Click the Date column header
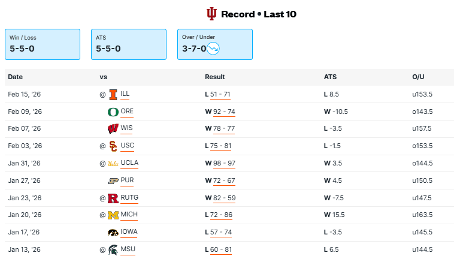 (x=16, y=77)
